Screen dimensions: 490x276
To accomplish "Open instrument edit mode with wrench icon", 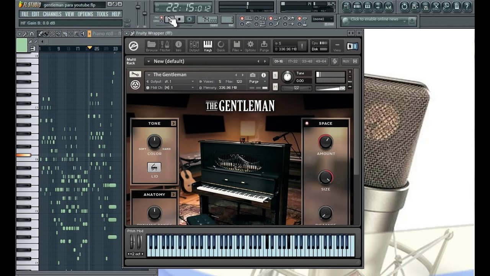I will click(135, 74).
